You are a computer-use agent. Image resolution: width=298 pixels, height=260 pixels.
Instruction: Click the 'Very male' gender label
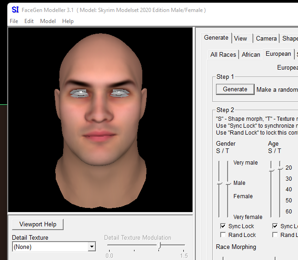click(245, 163)
